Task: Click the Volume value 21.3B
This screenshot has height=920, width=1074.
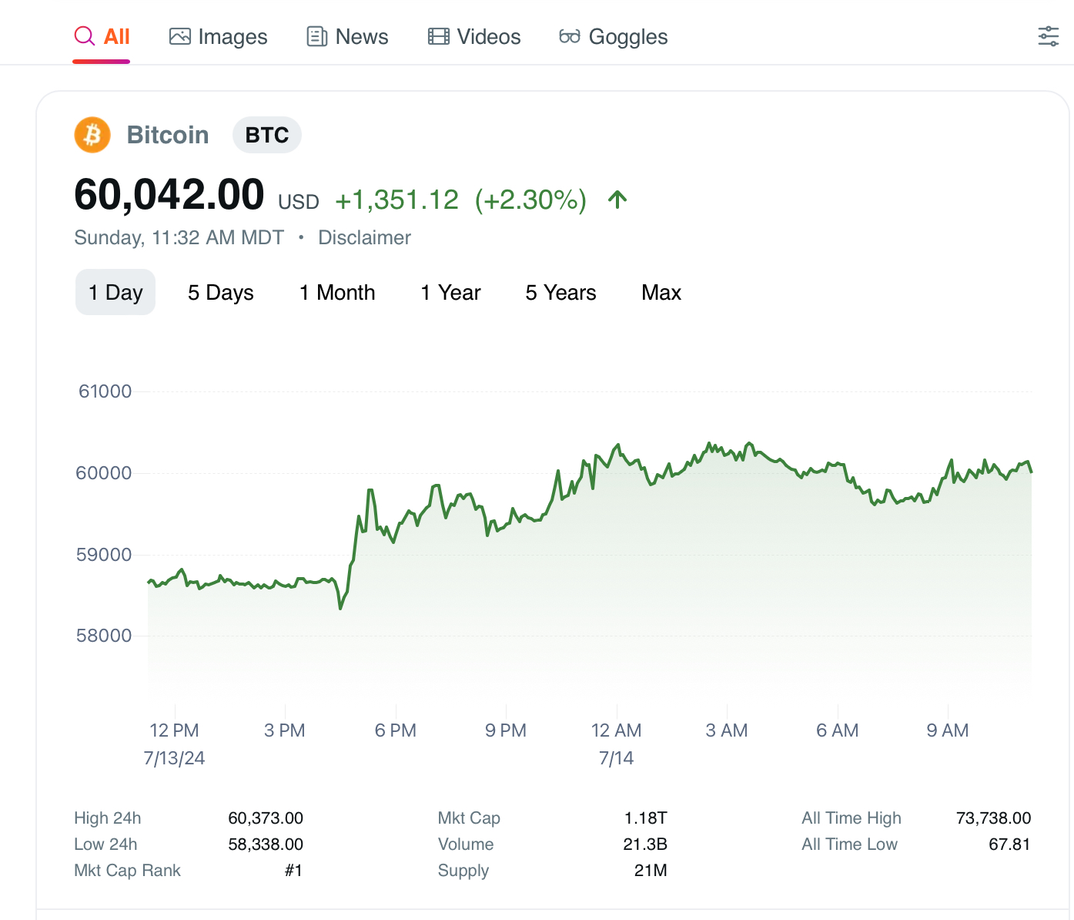Action: coord(645,844)
